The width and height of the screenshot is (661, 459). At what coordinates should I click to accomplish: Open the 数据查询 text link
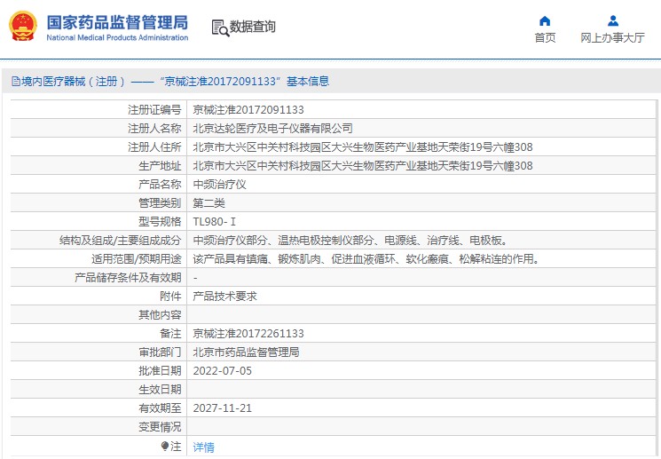point(253,27)
